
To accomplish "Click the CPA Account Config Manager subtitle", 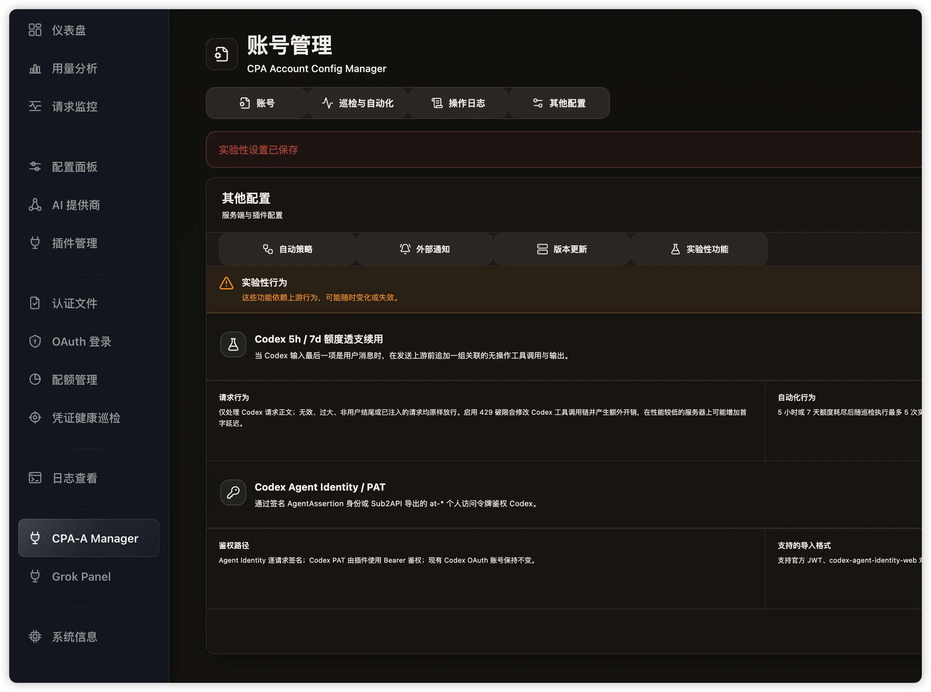I will click(x=317, y=69).
